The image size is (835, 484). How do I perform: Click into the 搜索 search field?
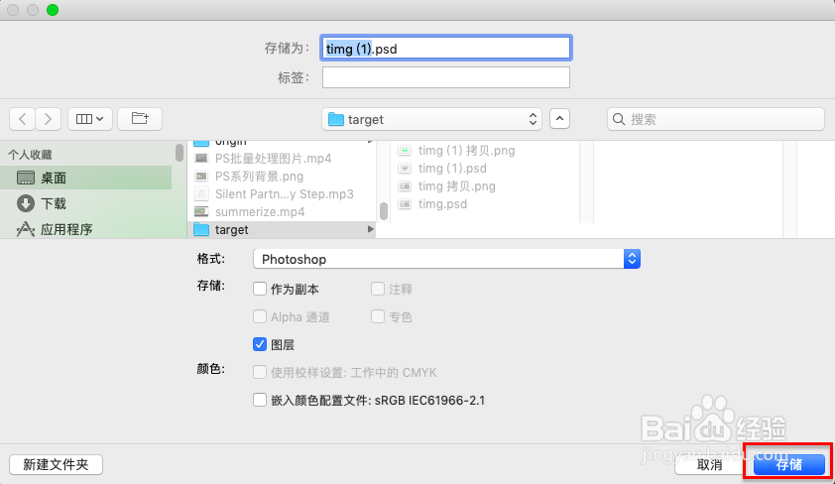point(716,119)
